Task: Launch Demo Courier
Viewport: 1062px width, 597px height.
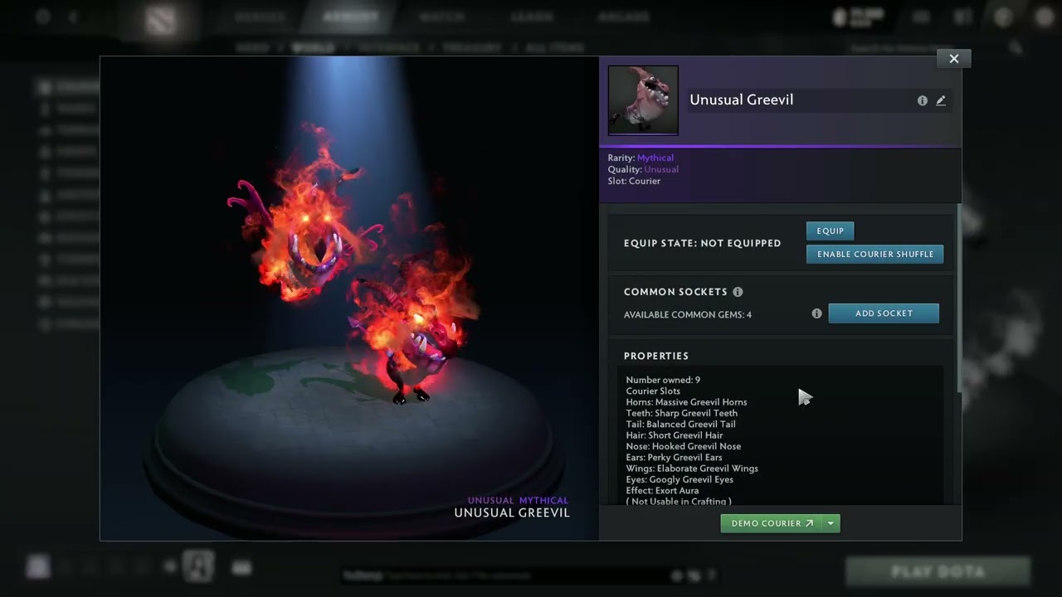Action: pyautogui.click(x=772, y=523)
